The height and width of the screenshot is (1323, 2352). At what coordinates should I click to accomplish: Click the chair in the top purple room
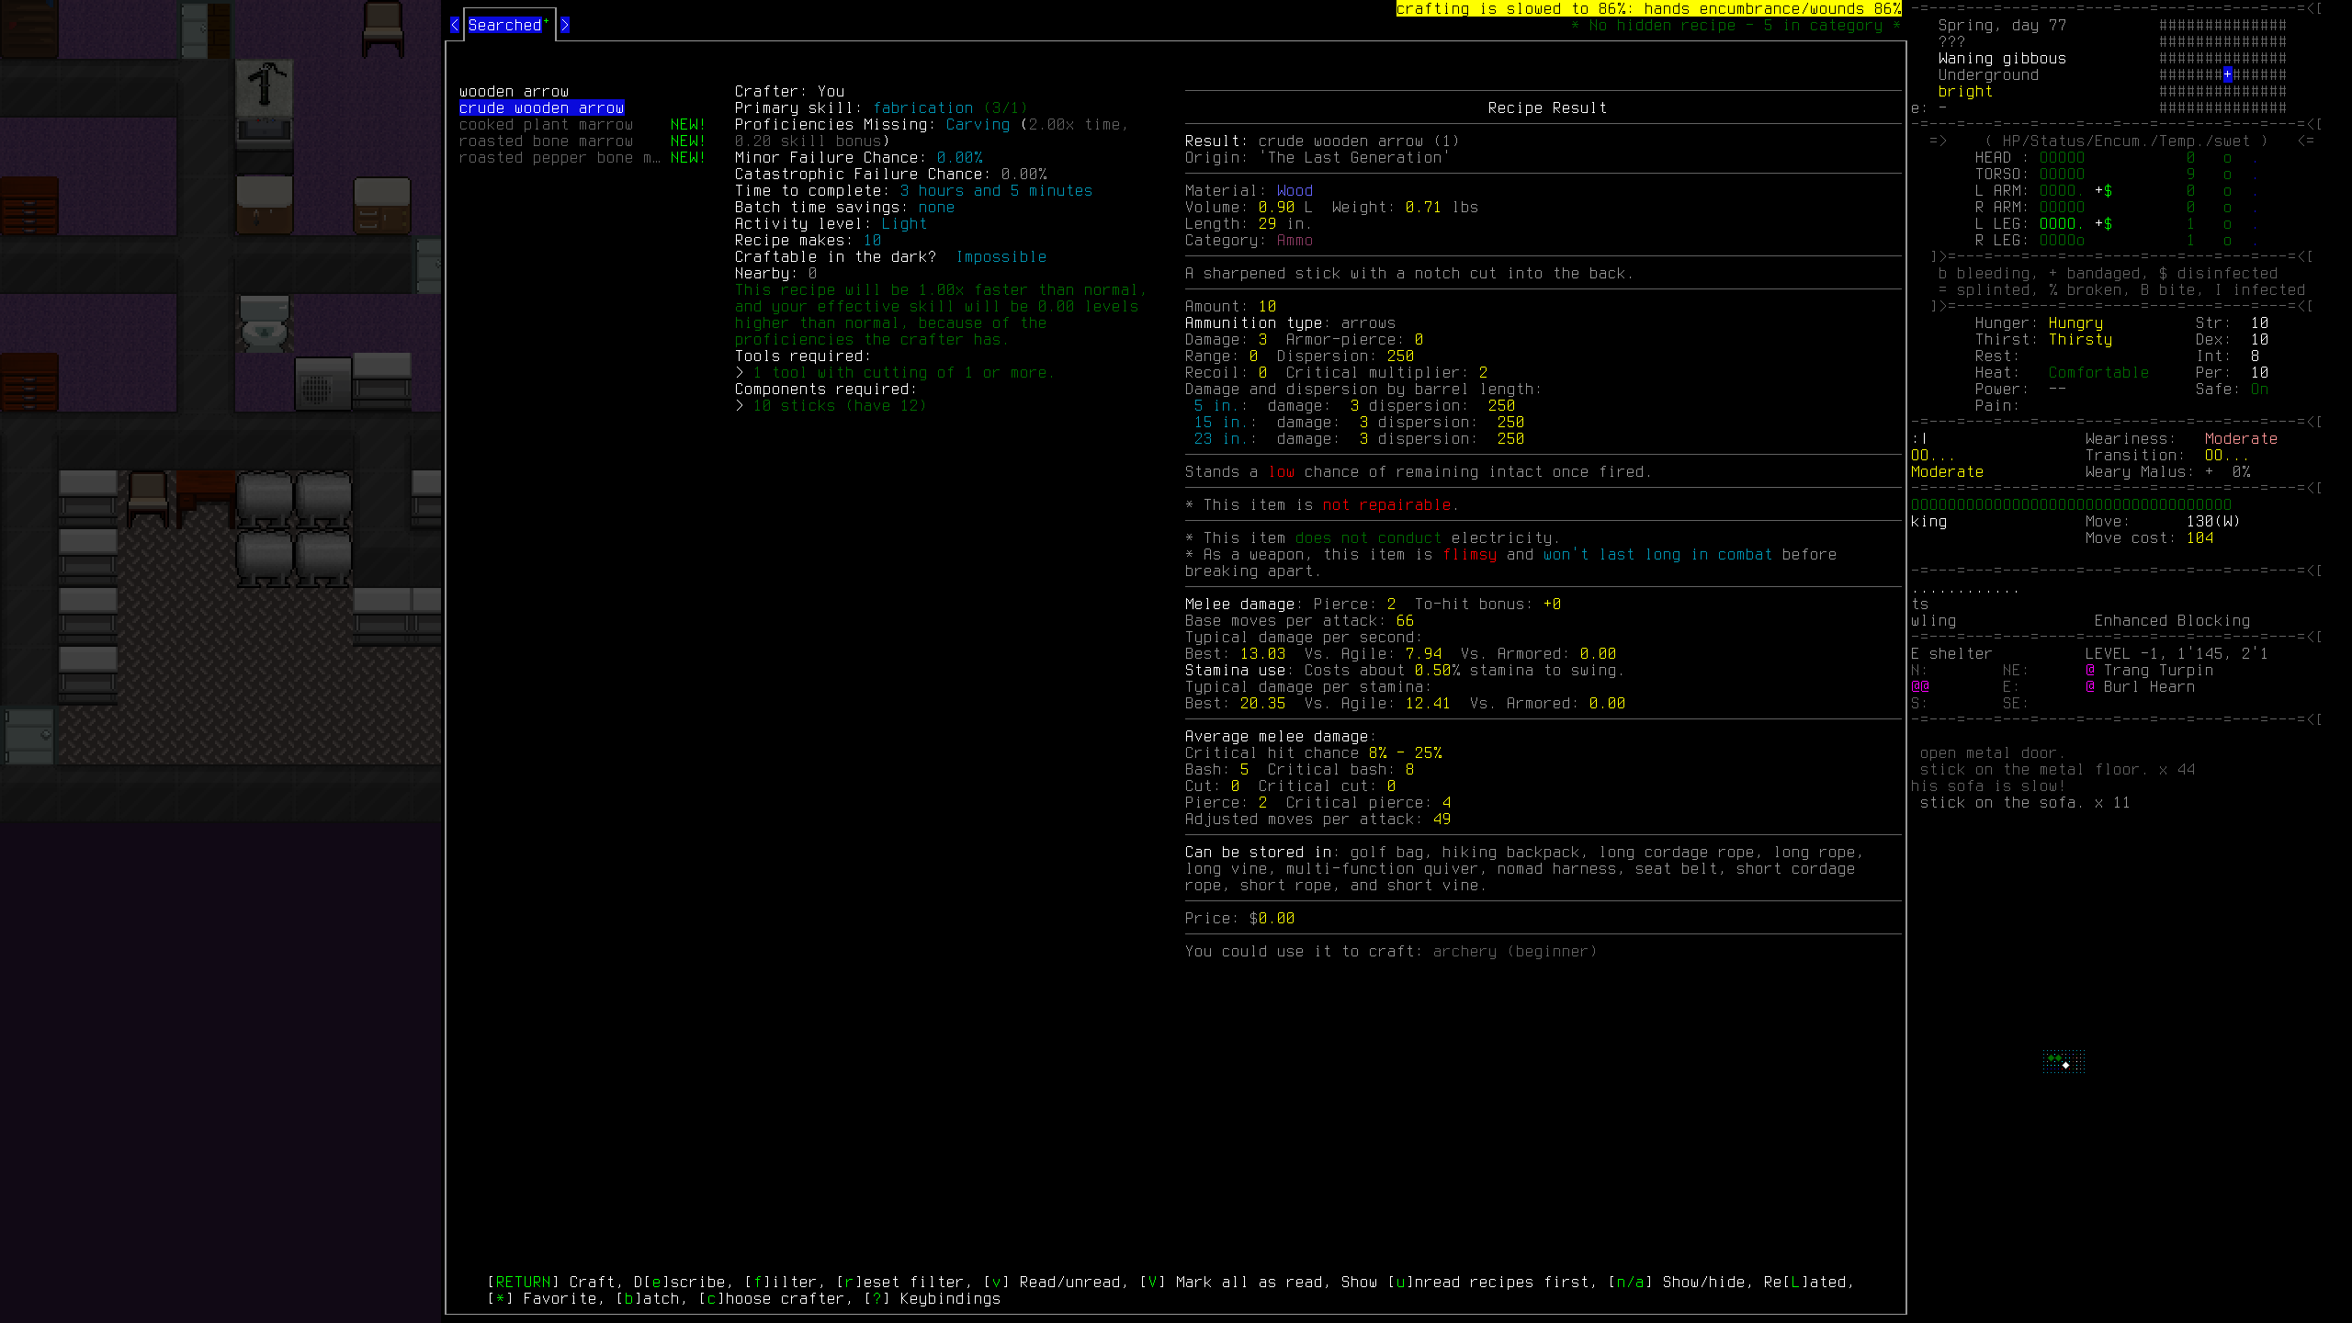click(382, 28)
